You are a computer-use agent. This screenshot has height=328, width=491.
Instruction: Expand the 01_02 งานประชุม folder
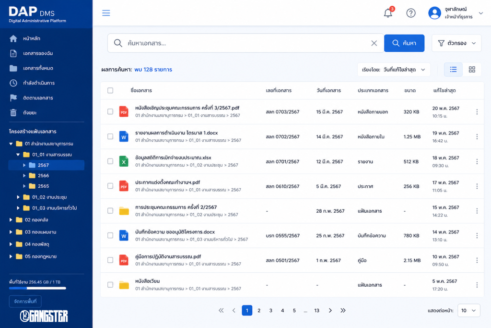18,197
